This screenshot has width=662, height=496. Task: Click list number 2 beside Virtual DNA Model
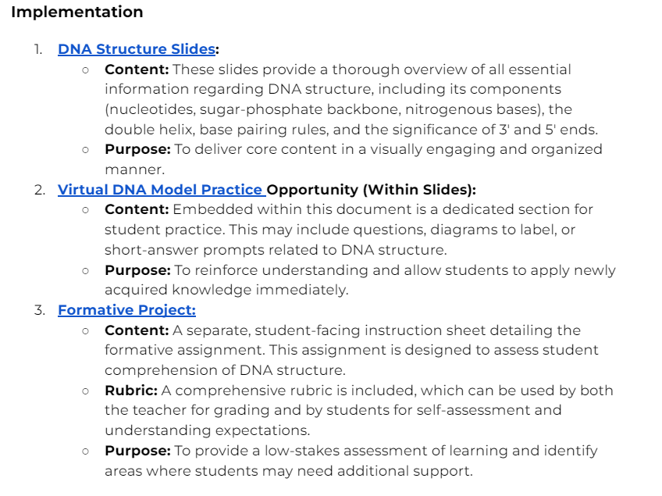tap(40, 190)
